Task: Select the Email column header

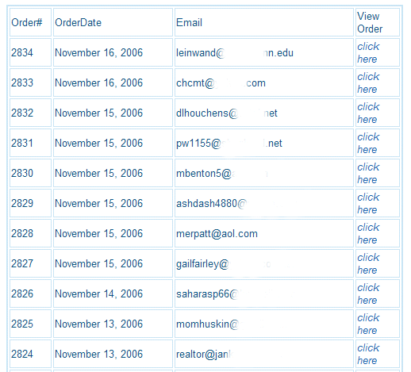Action: tap(264, 22)
